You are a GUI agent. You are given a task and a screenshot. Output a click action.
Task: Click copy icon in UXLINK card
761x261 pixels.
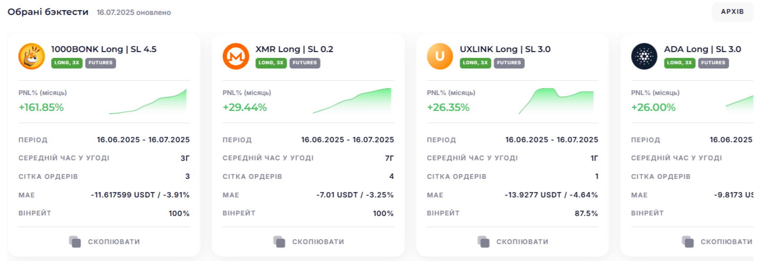(483, 242)
